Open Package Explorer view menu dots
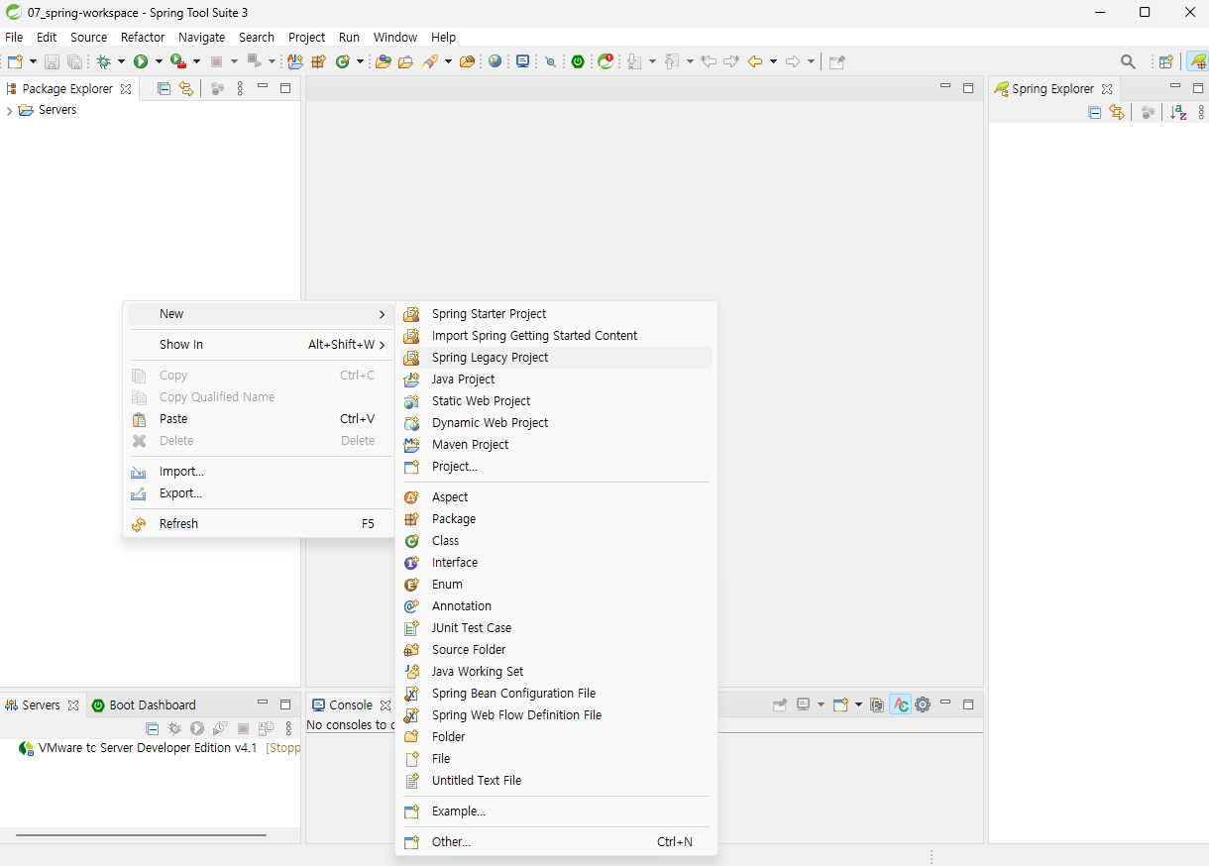This screenshot has height=866, width=1209. (240, 88)
